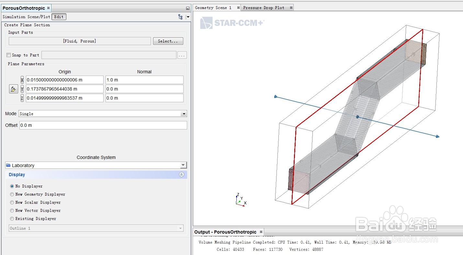463x255 pixels.
Task: Click the Origin Z value field
Action: [65, 98]
